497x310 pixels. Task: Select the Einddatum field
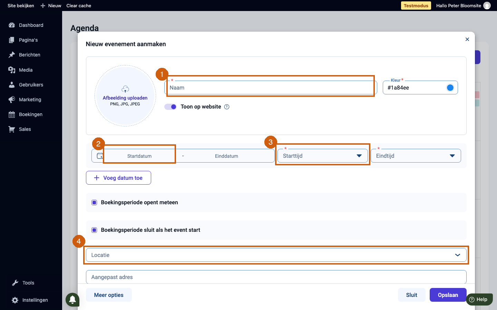click(x=226, y=156)
